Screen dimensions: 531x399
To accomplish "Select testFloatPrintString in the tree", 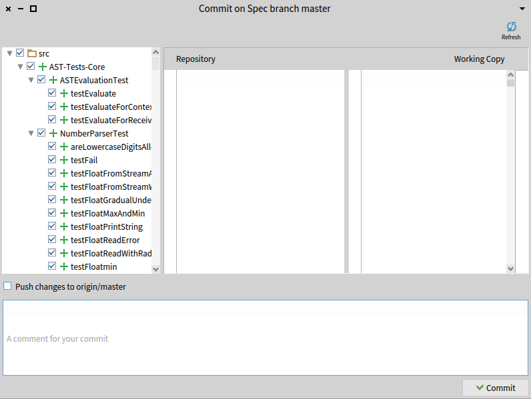I will [106, 226].
